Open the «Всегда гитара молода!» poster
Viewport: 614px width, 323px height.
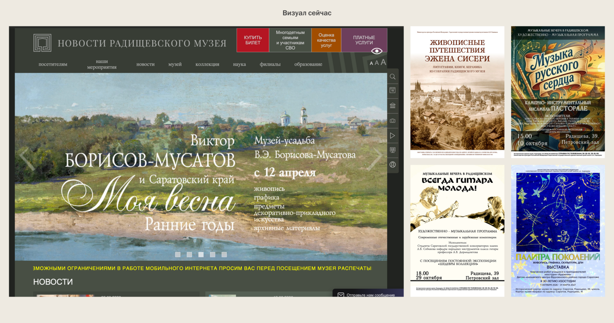pos(457,231)
